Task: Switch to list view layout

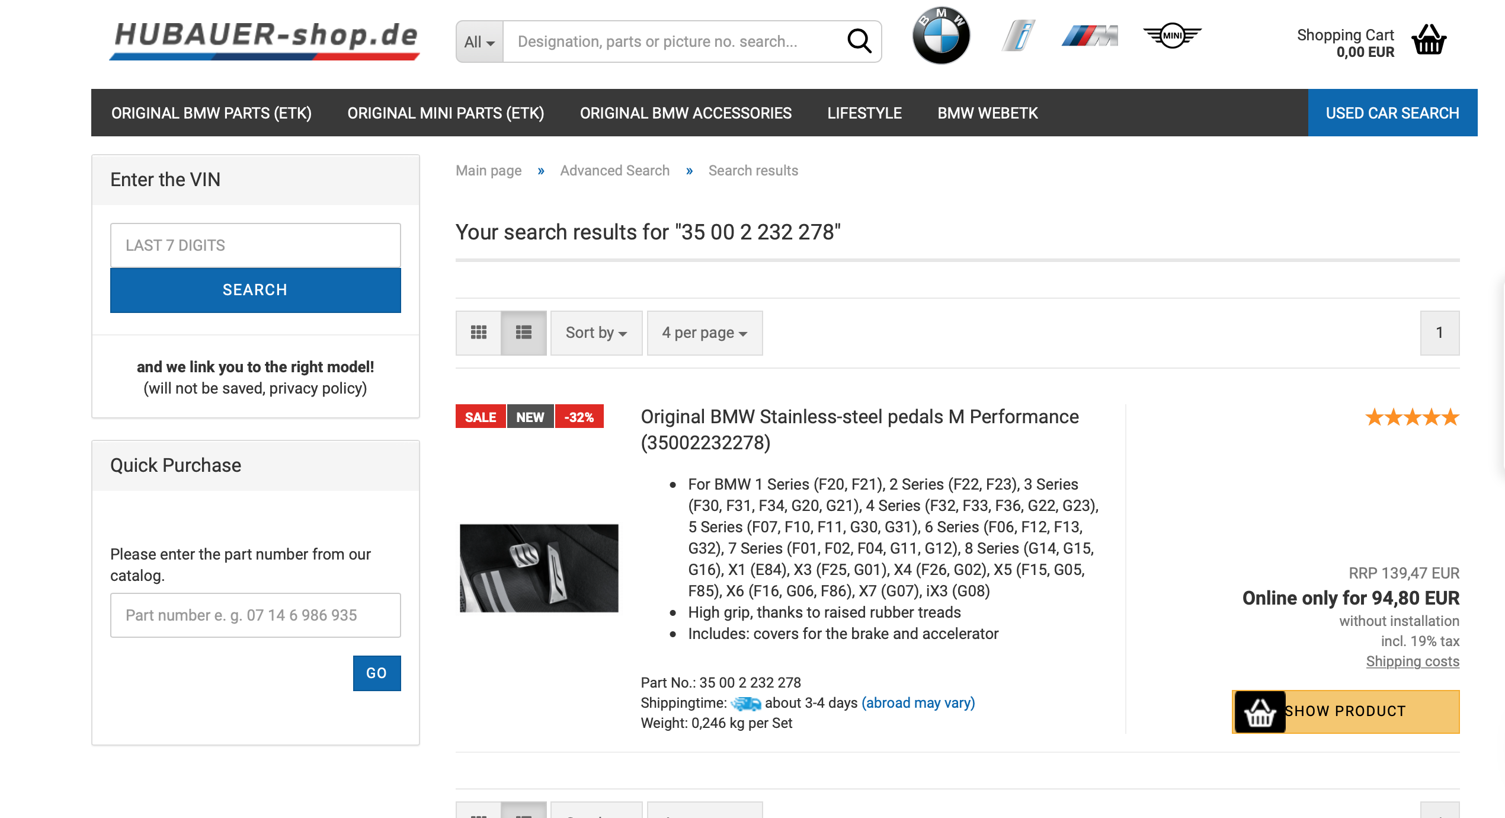Action: click(524, 333)
